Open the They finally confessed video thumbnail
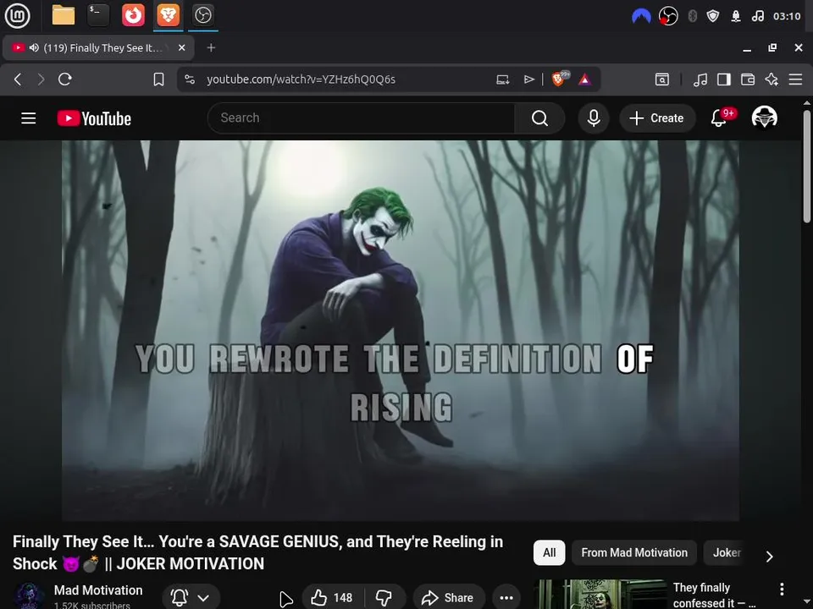 [600, 595]
